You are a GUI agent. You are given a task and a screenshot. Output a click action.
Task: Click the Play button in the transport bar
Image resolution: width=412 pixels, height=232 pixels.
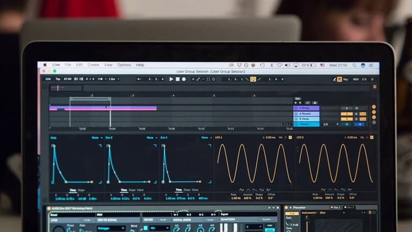(x=171, y=79)
